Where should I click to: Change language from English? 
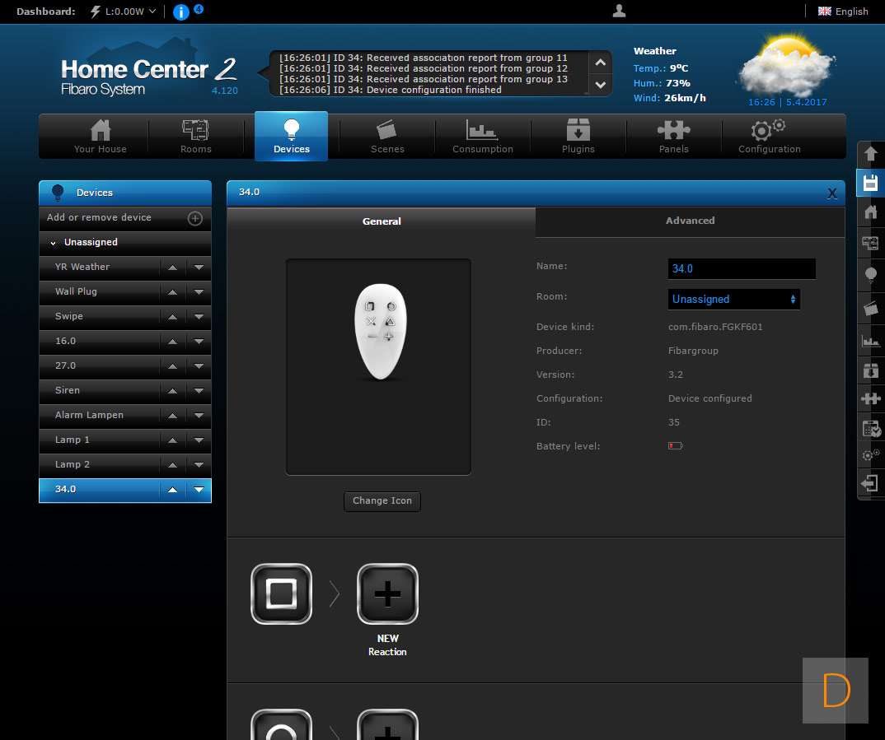843,12
